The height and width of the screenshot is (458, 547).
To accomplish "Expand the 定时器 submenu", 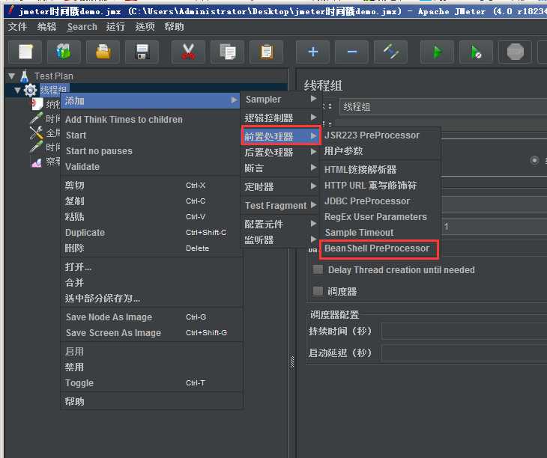I will [280, 186].
